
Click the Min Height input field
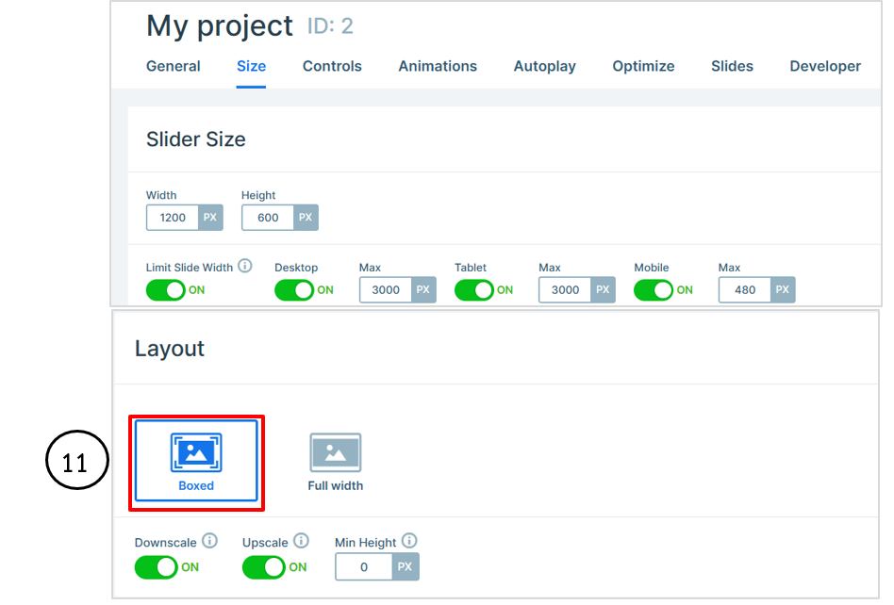click(363, 567)
